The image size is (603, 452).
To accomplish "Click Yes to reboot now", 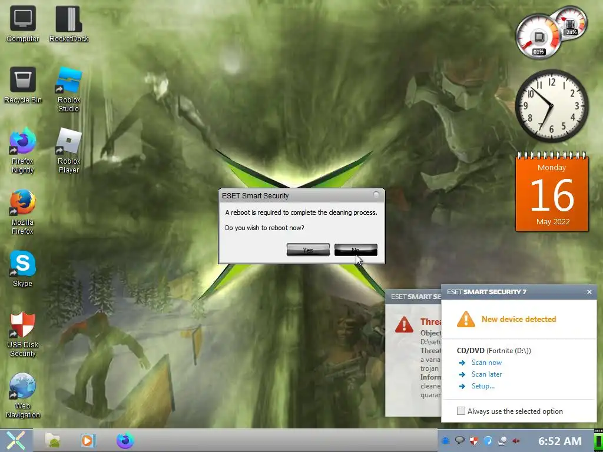I will [x=308, y=250].
